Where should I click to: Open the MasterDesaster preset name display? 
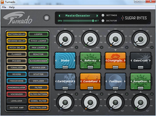point(78,16)
